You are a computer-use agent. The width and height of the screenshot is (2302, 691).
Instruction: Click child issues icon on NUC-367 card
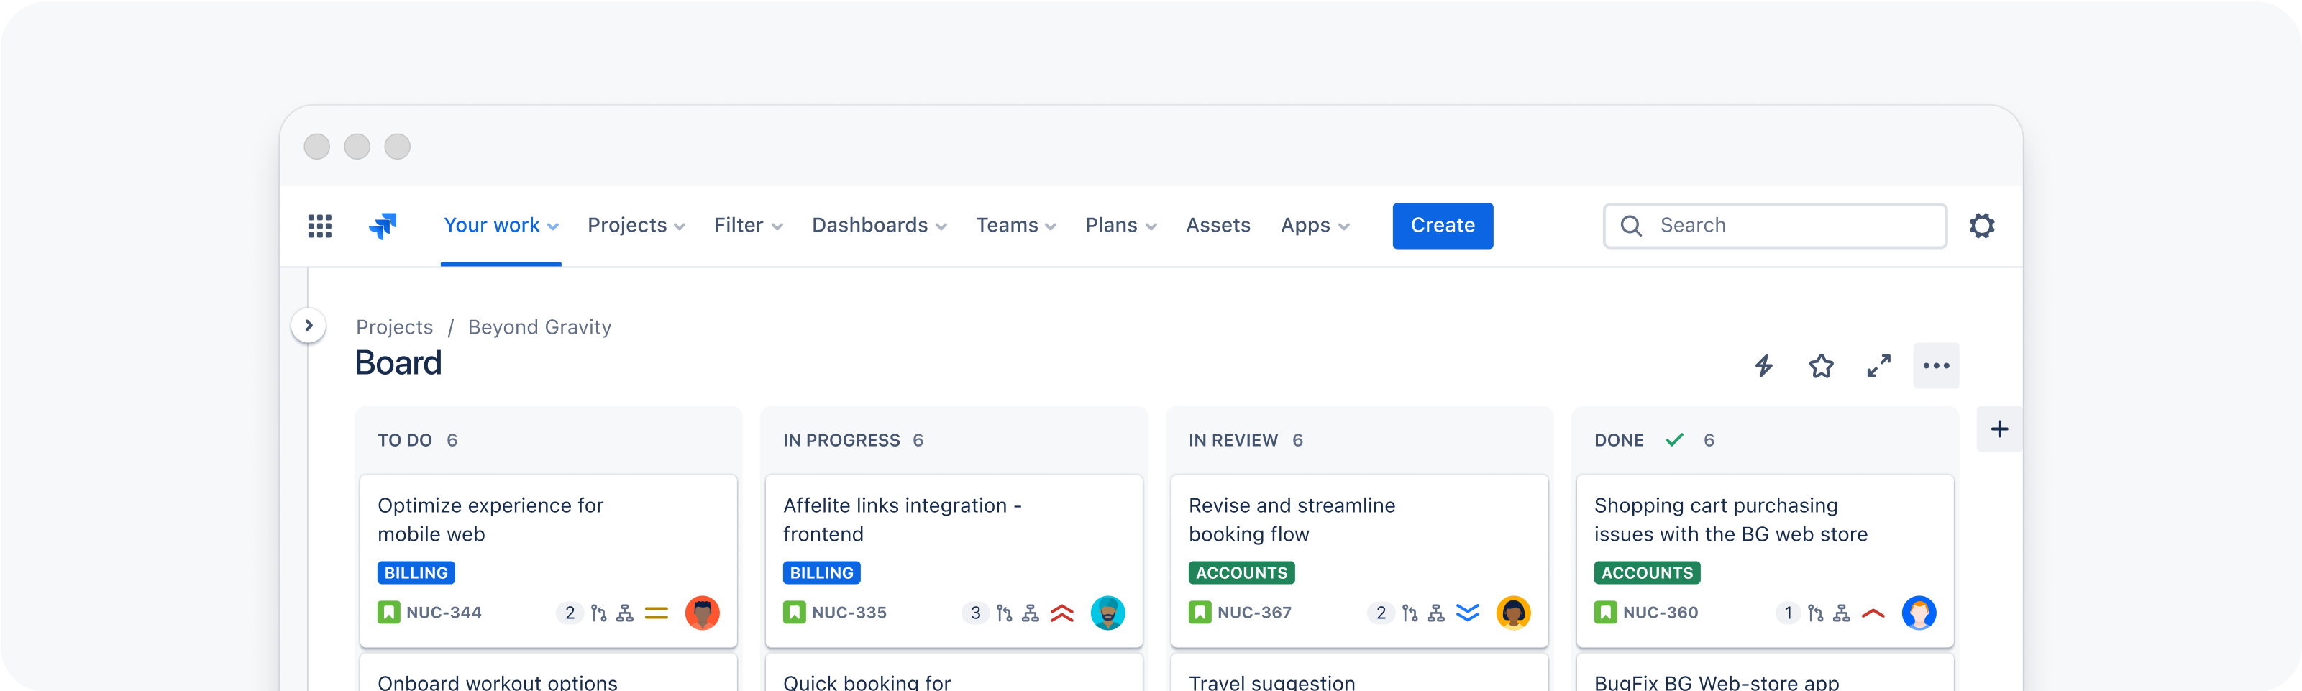click(x=1436, y=613)
